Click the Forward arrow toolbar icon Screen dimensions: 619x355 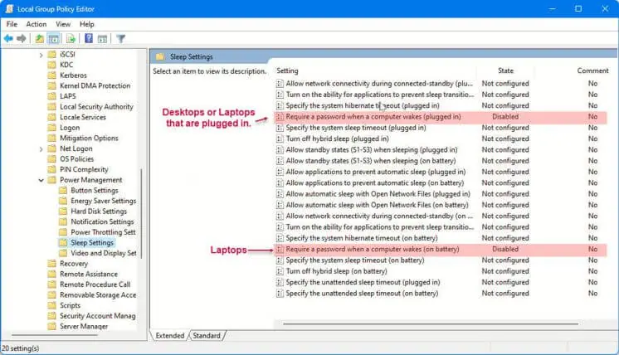[22, 39]
